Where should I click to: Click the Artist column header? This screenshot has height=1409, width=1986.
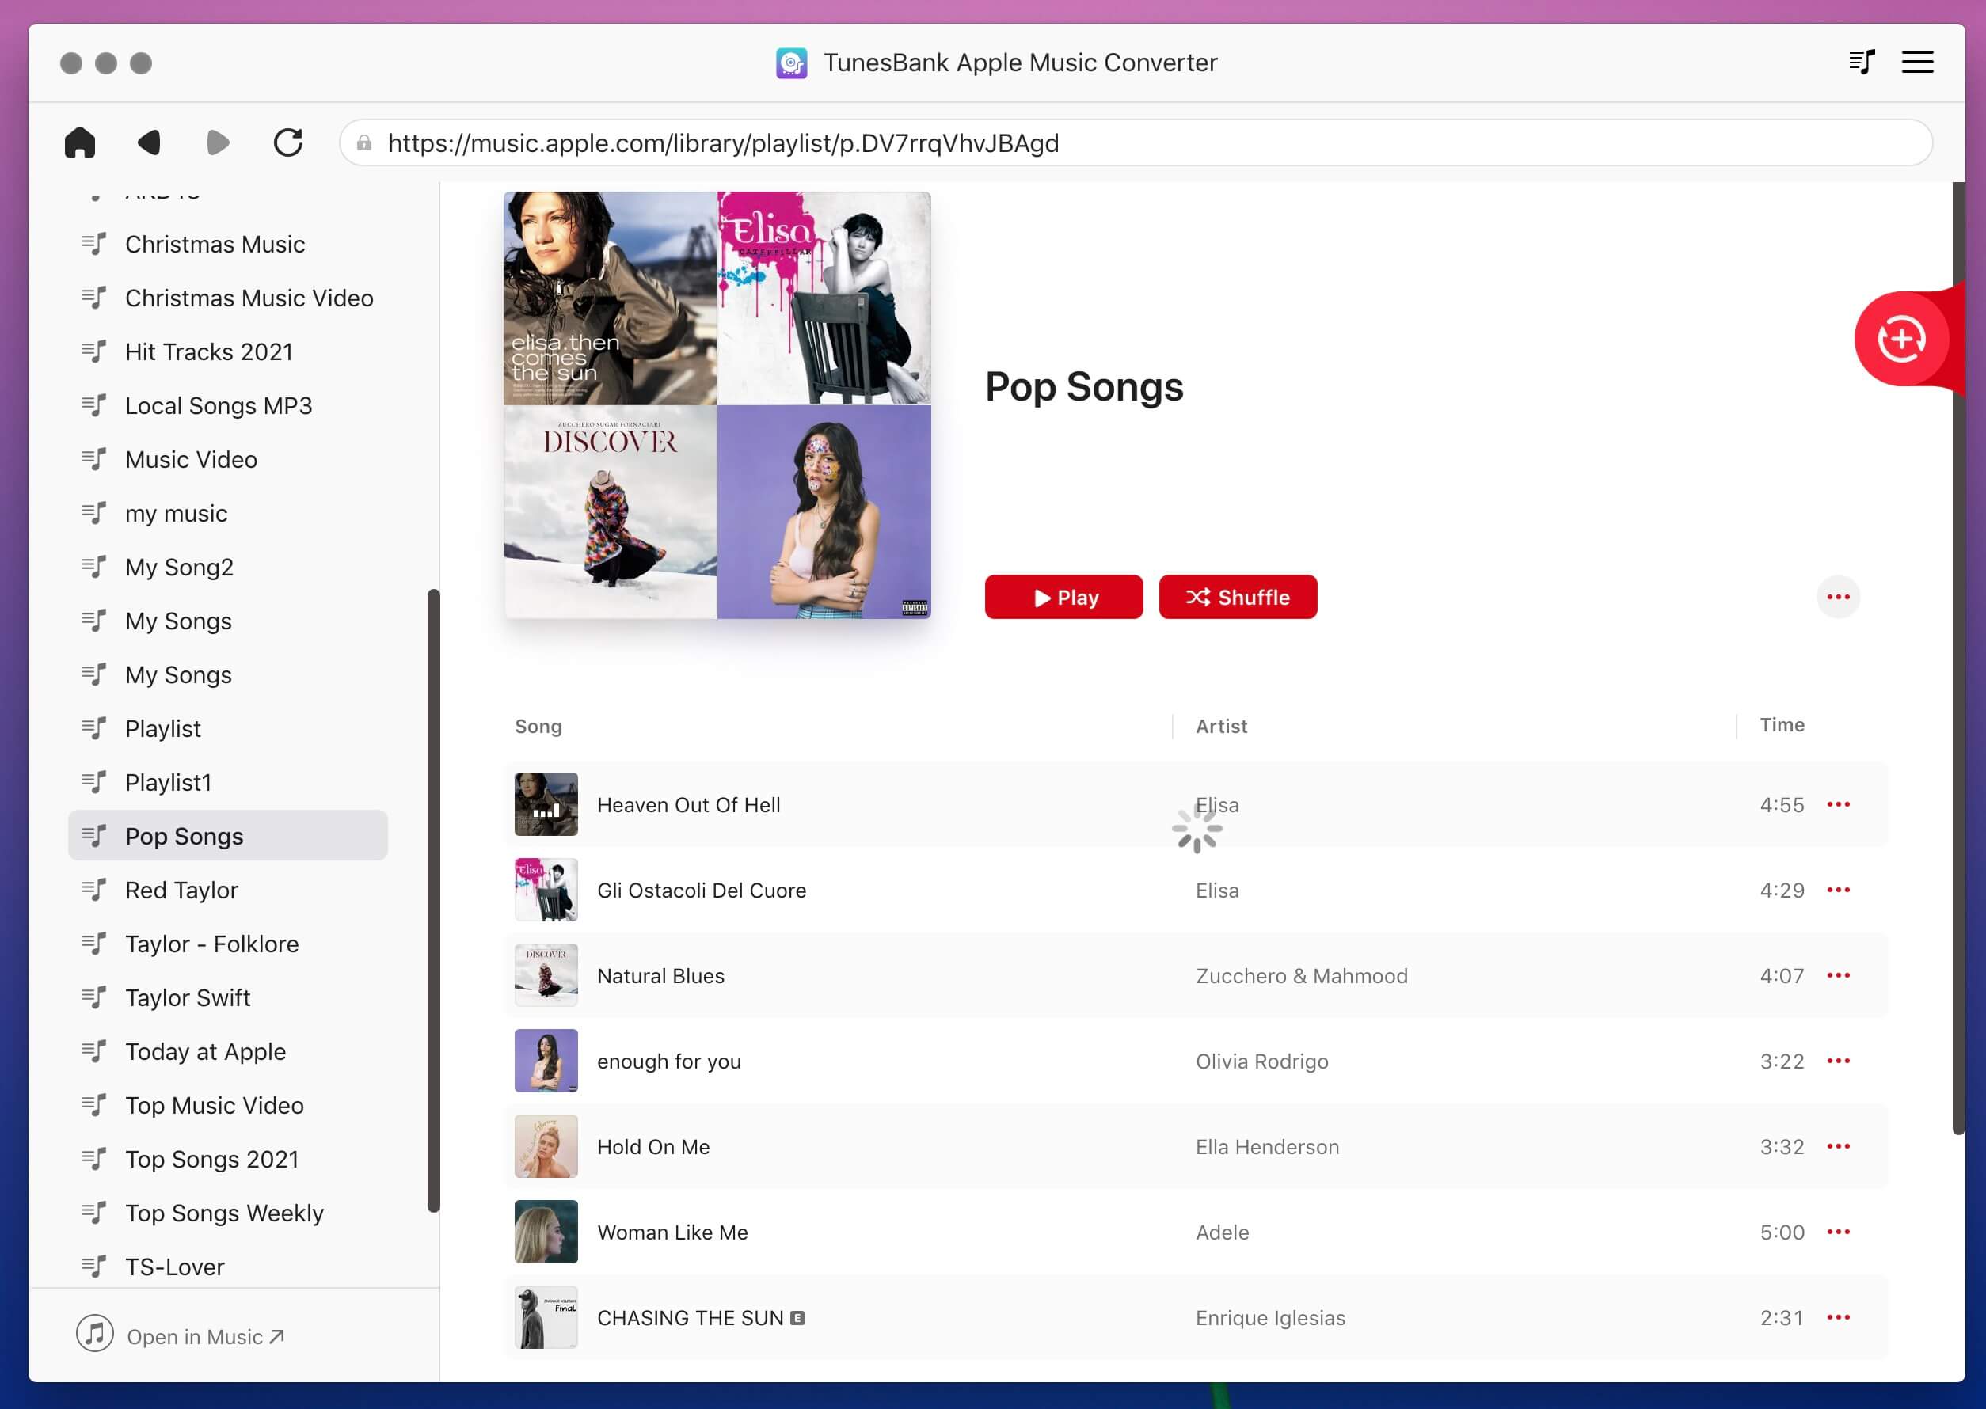1221,726
